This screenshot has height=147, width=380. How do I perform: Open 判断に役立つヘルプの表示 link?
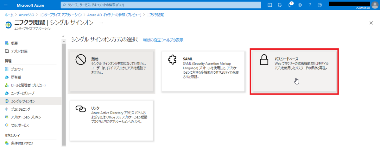pos(163,40)
